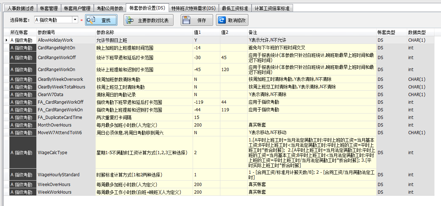This screenshot has width=441, height=206.
Task: Click the magnifier icon on 查找 button
Action: 91,20
